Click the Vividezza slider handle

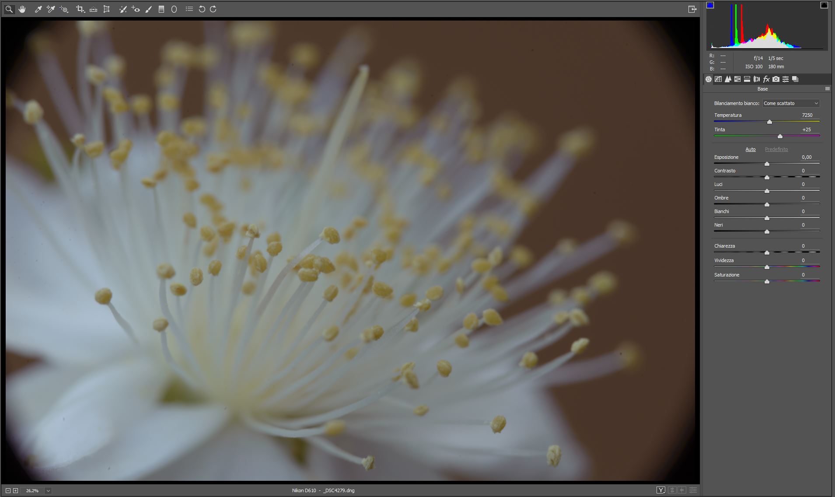(x=767, y=267)
